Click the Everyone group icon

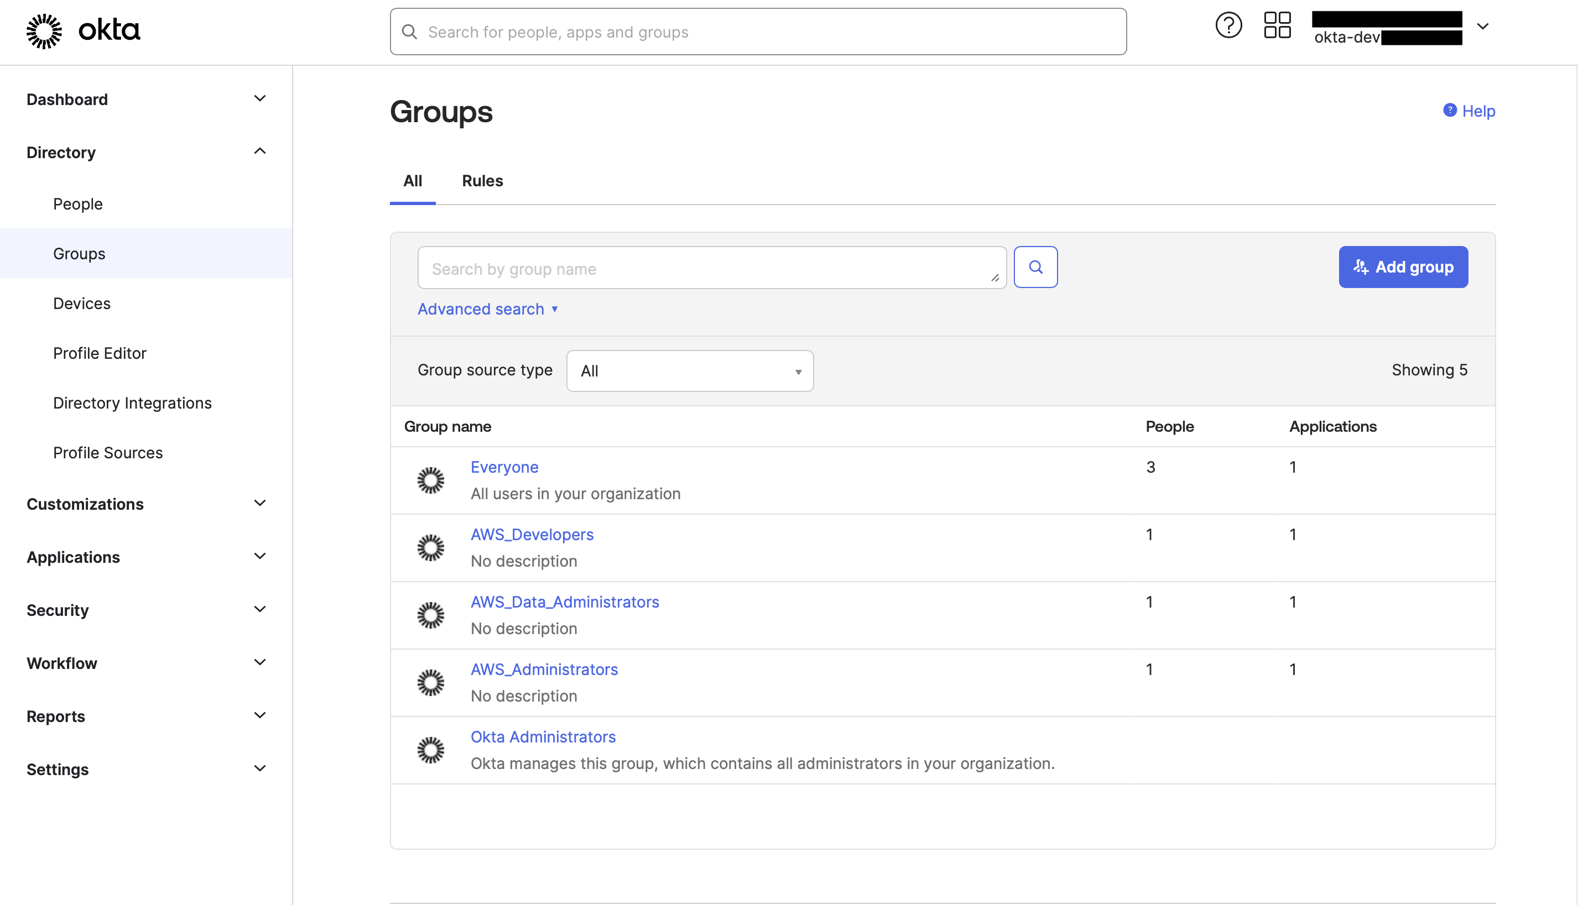431,480
